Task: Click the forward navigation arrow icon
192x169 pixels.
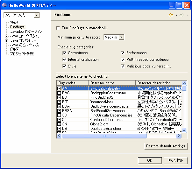Action: tap(182, 15)
